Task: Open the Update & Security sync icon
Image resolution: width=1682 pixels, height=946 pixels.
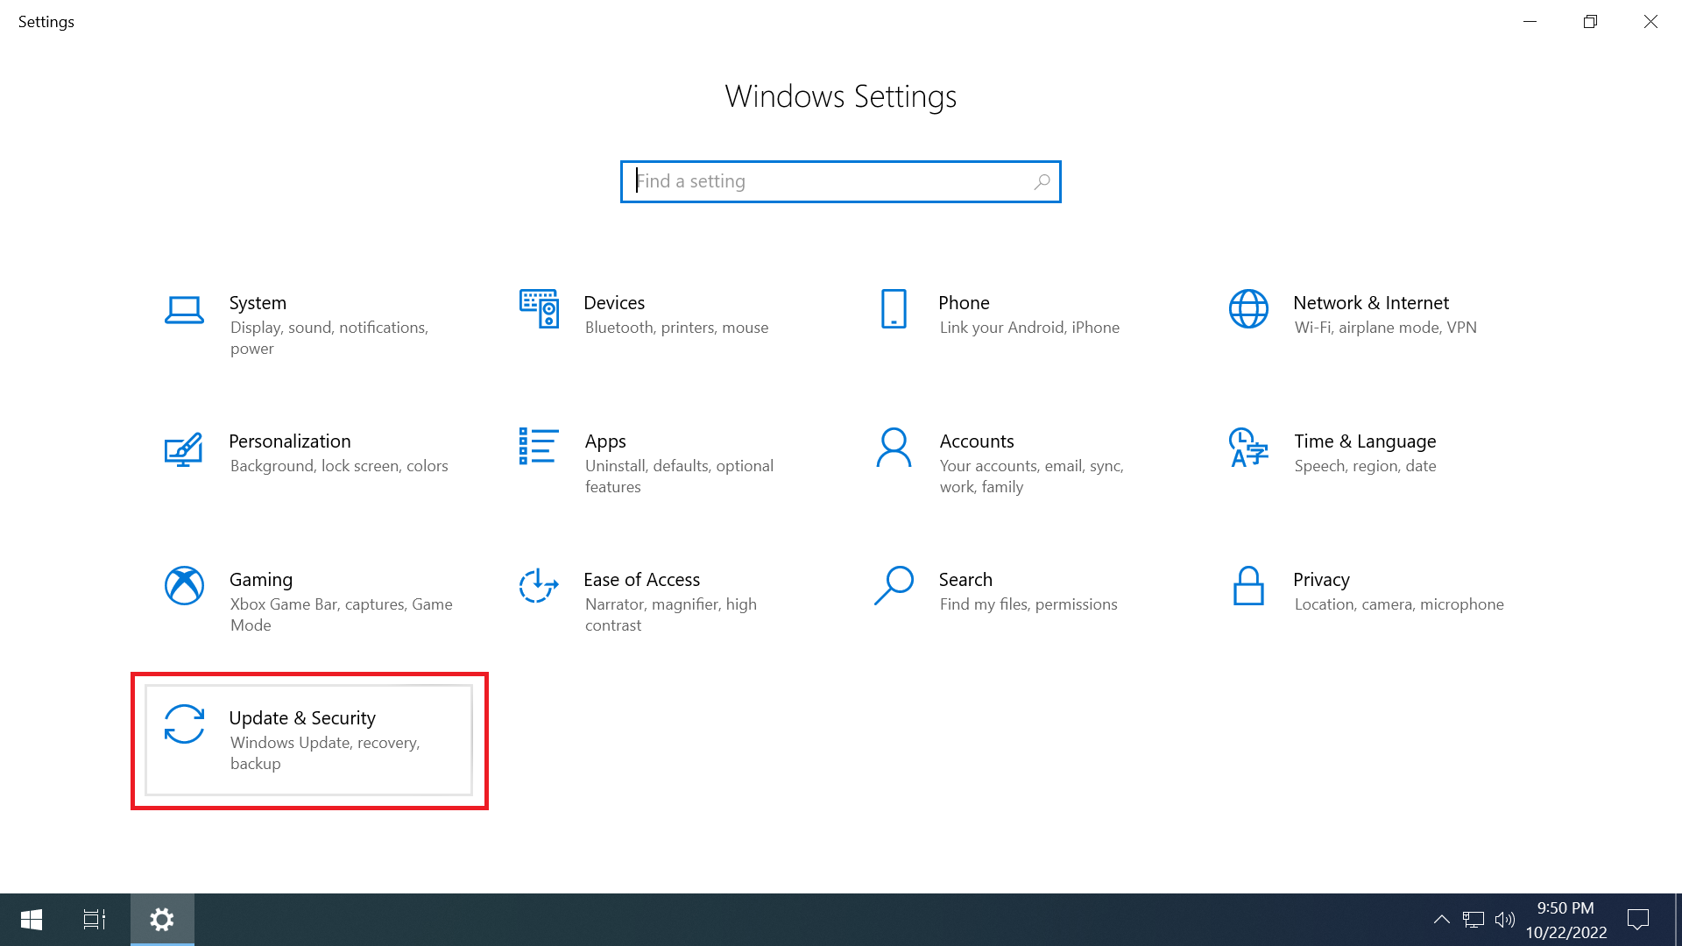Action: click(184, 724)
